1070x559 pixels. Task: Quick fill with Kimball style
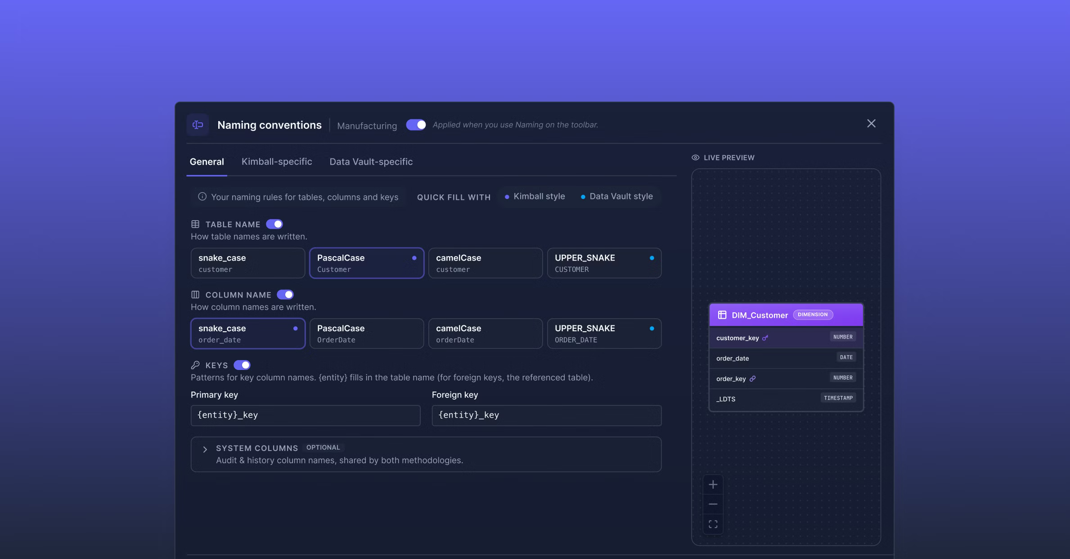click(x=535, y=196)
